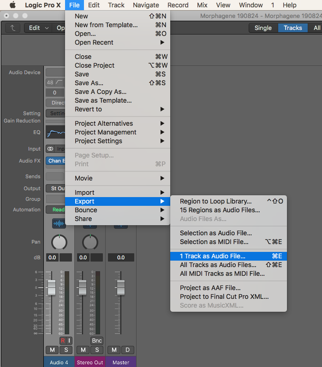Expand the Revert to submenu

pyautogui.click(x=118, y=109)
